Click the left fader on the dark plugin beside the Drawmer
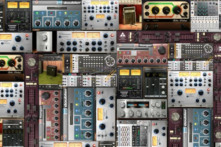 (148, 87)
